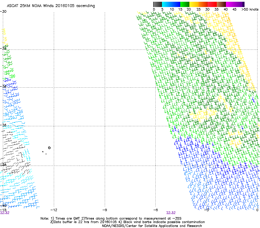Click the chart title "ASCAT 25KM NOAA Winds 20160105 ascending"
Image resolution: width=260 pixels, height=228 pixels.
coord(51,6)
